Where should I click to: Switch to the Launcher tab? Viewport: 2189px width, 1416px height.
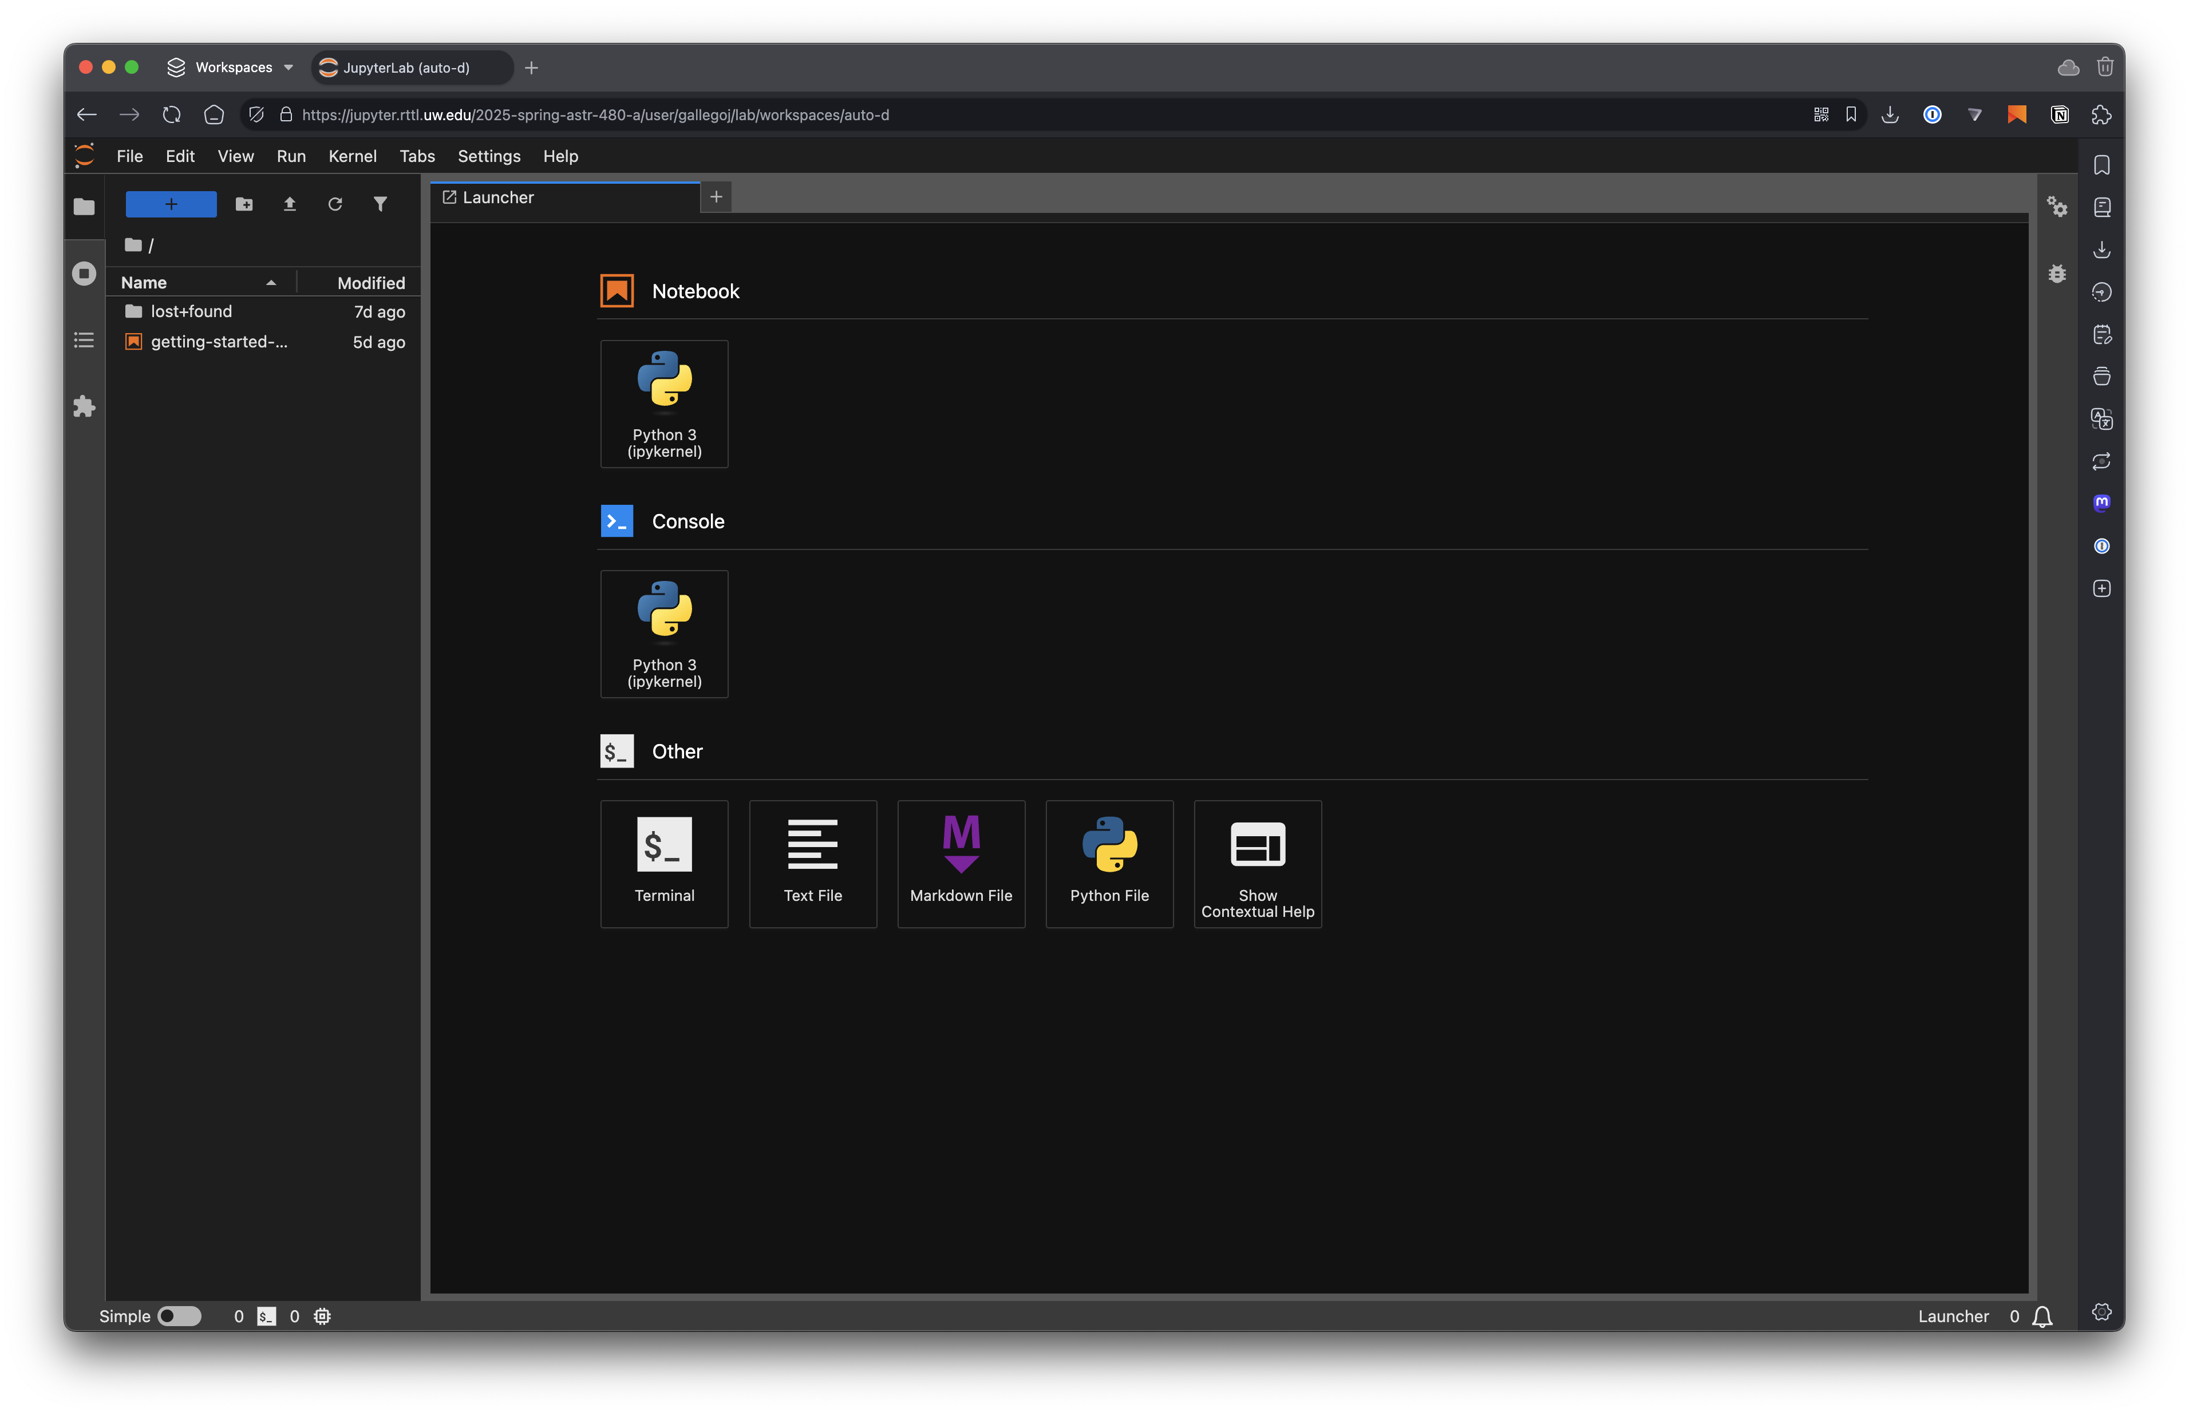496,197
